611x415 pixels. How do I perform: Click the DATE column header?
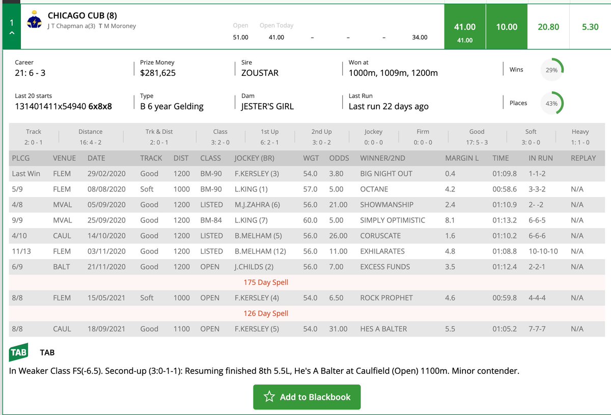tap(96, 158)
